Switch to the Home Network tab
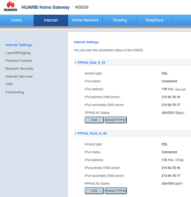The image size is (191, 197). (x=85, y=20)
